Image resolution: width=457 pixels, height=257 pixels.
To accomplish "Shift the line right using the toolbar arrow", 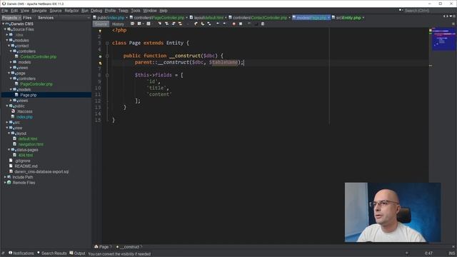I will pos(224,24).
